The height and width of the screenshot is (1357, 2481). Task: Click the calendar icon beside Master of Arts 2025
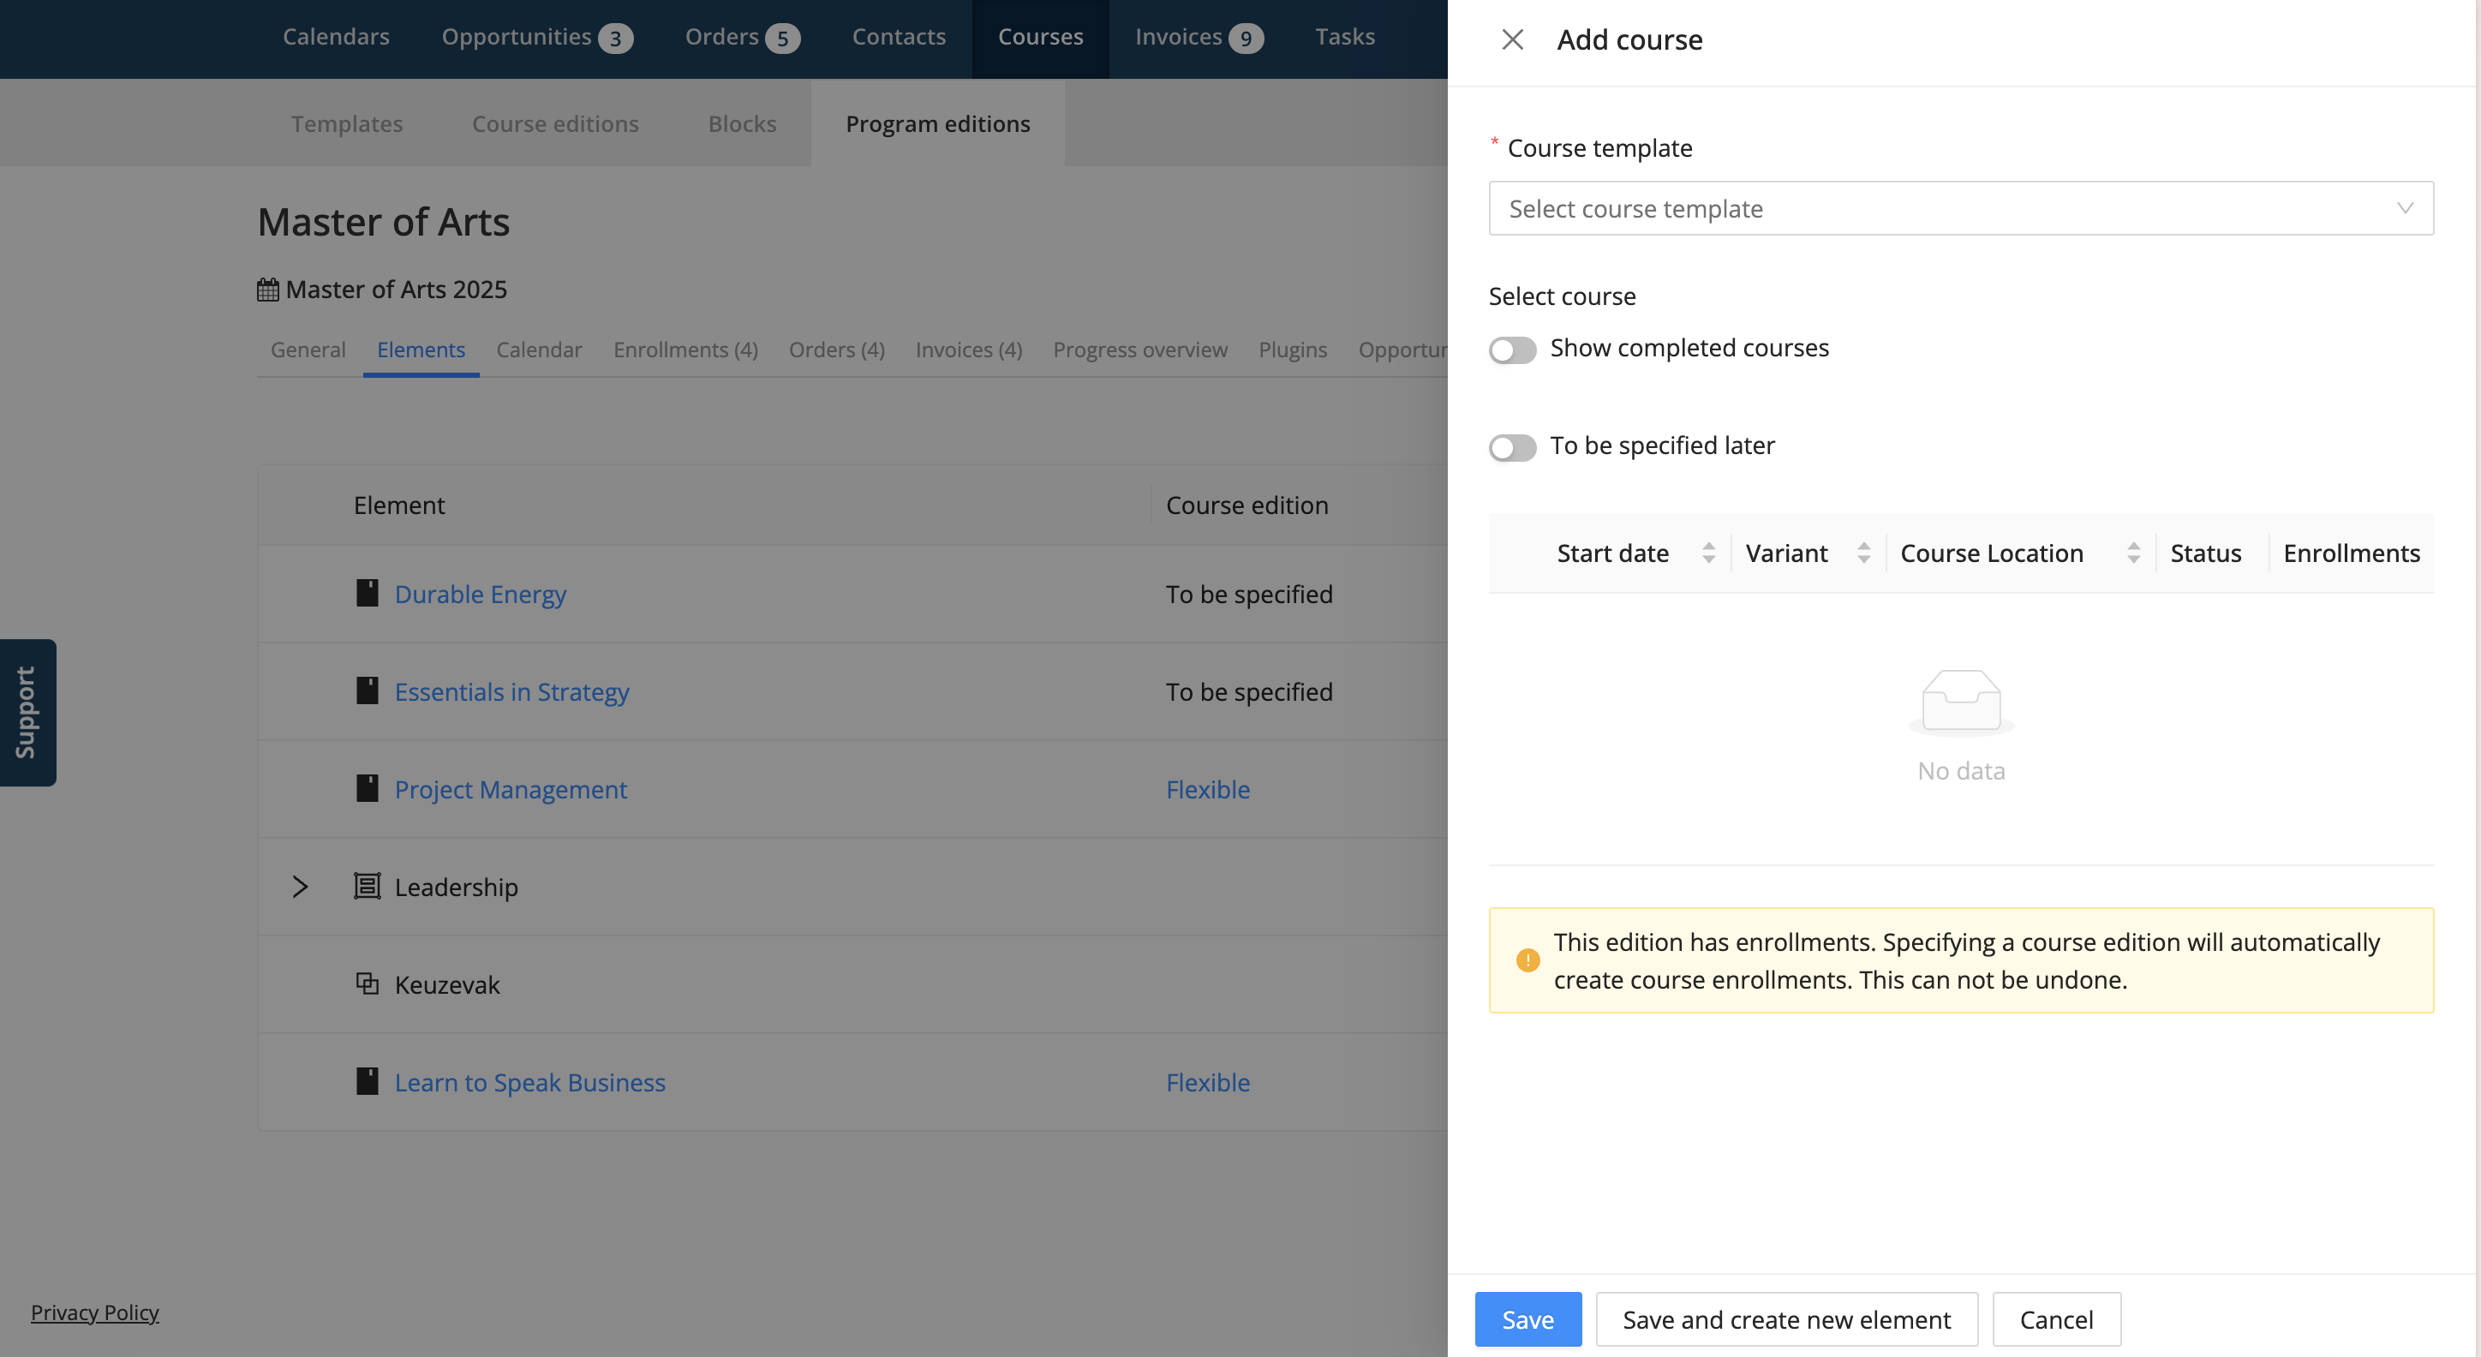point(268,290)
